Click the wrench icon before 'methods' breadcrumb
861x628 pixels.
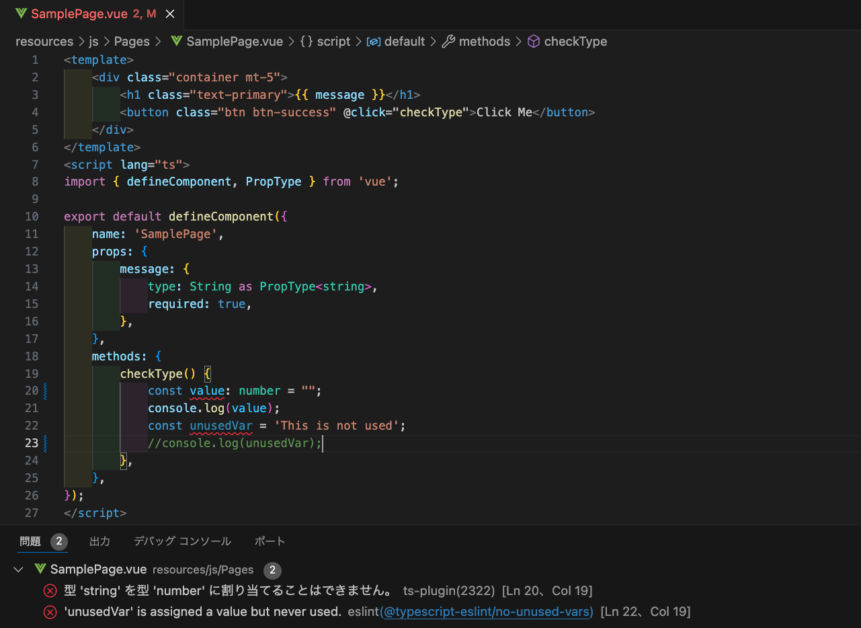pyautogui.click(x=448, y=42)
